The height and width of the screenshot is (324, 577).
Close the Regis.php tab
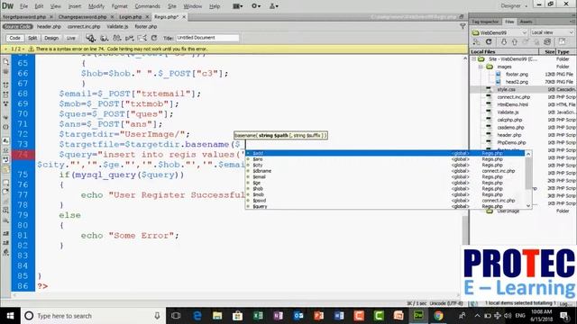tap(184, 17)
